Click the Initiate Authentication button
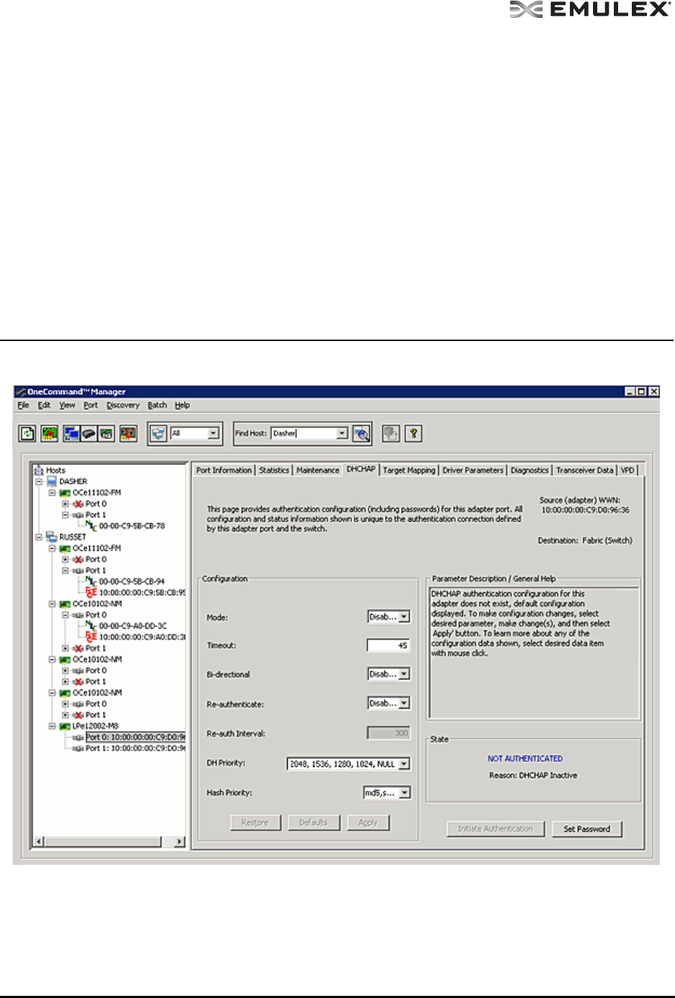The width and height of the screenshot is (675, 998). [495, 829]
